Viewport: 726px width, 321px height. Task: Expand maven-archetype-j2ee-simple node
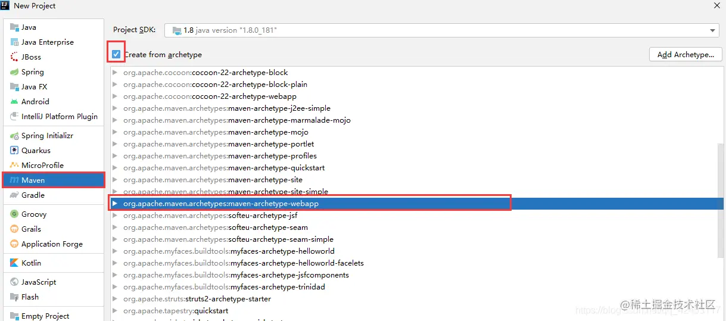pyautogui.click(x=115, y=108)
